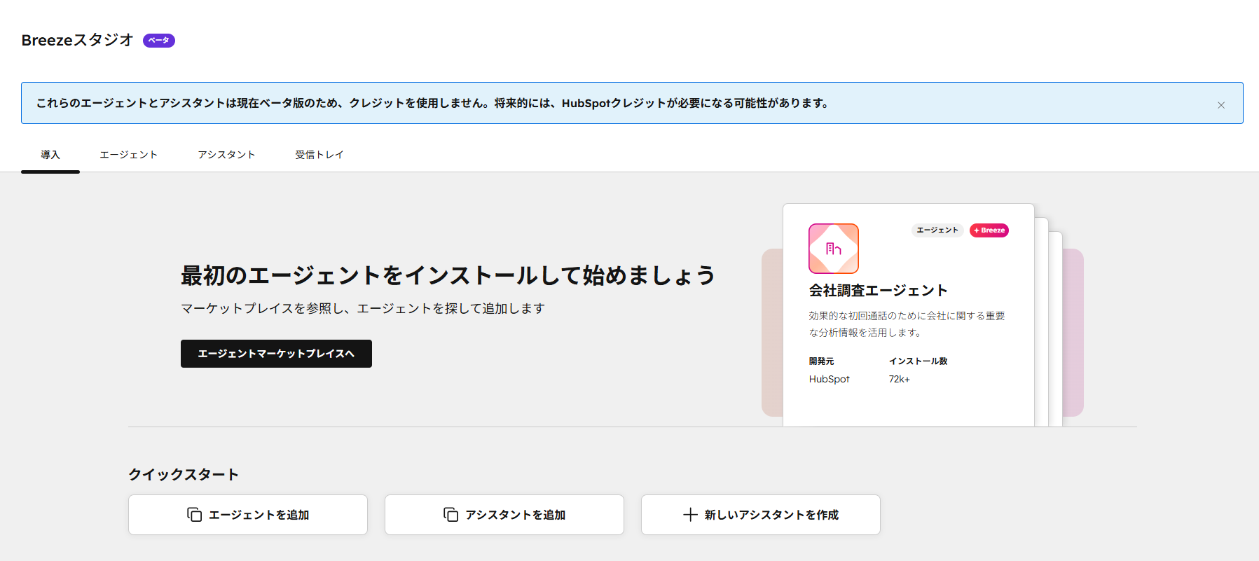1259x561 pixels.
Task: Go to the アシスタント tab
Action: [x=226, y=155]
